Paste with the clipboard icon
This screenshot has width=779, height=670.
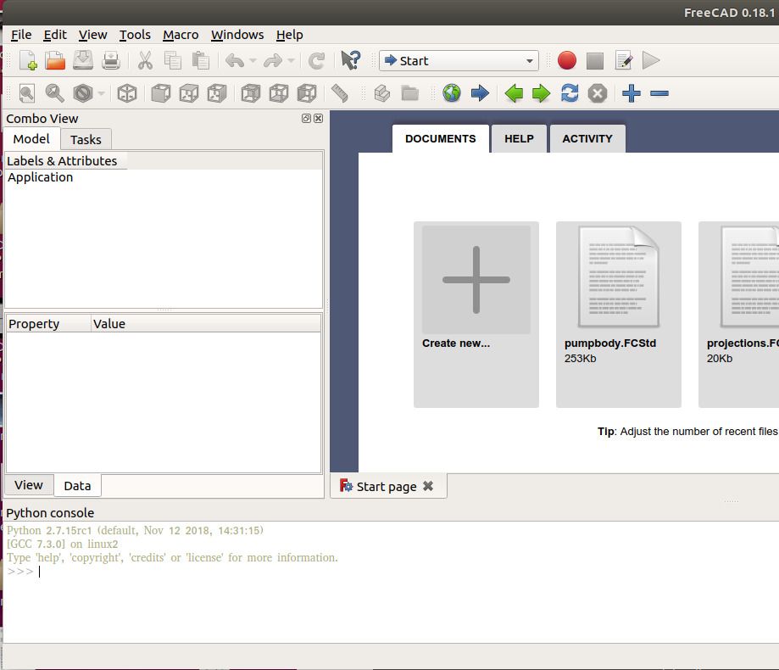[x=200, y=60]
